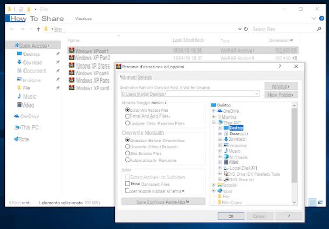Open Video folder in sidebar
The width and height of the screenshot is (329, 229).
[x=25, y=105]
